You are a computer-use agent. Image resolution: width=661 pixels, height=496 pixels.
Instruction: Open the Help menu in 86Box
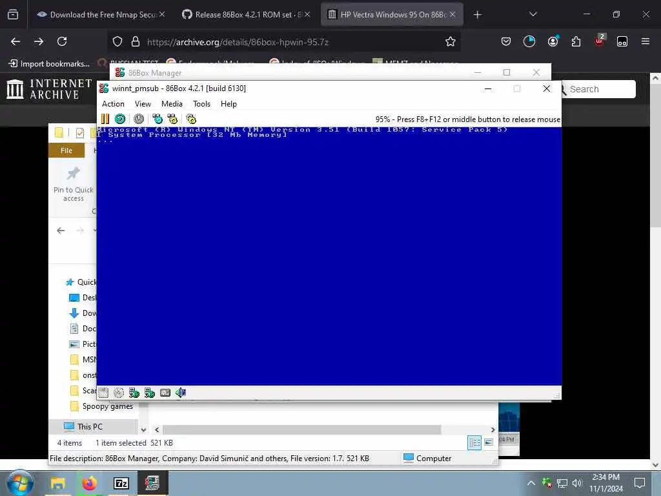point(229,104)
